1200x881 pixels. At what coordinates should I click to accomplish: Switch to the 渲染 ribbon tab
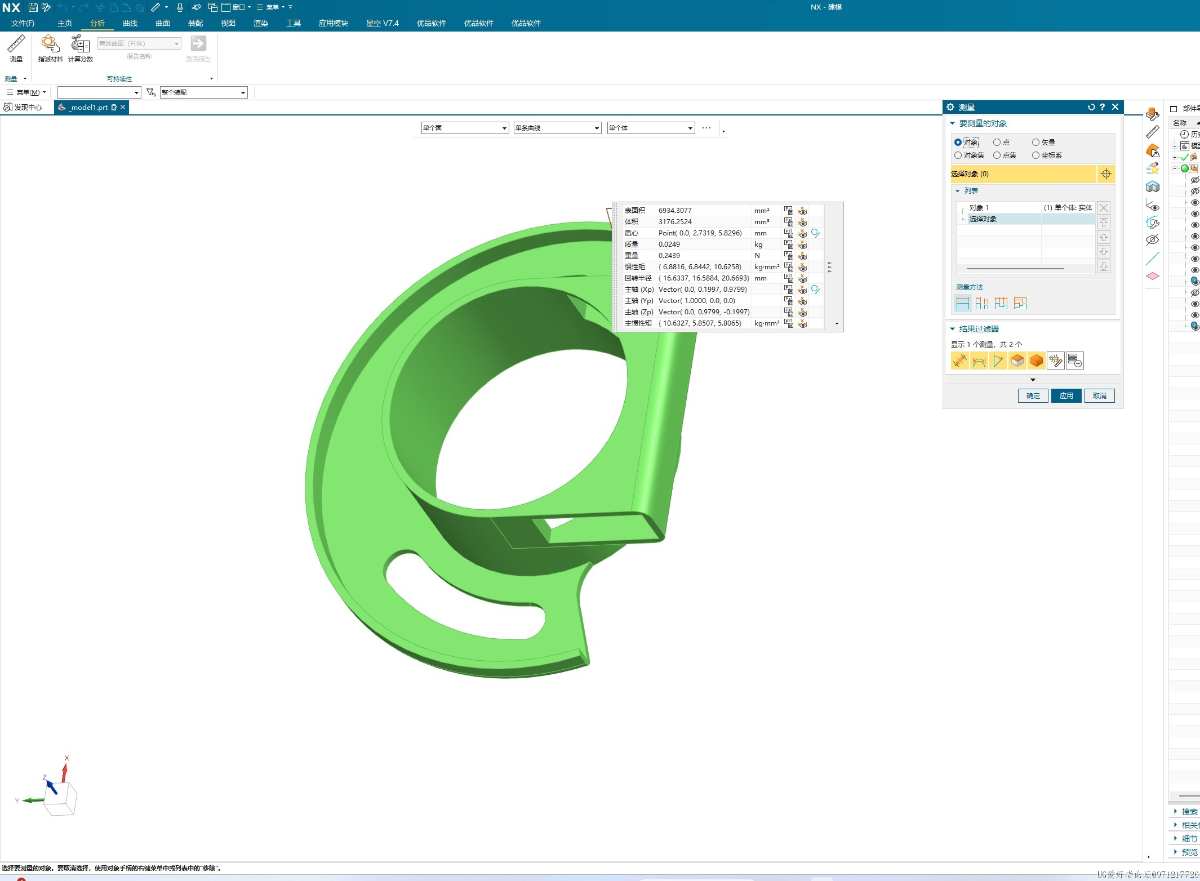261,23
